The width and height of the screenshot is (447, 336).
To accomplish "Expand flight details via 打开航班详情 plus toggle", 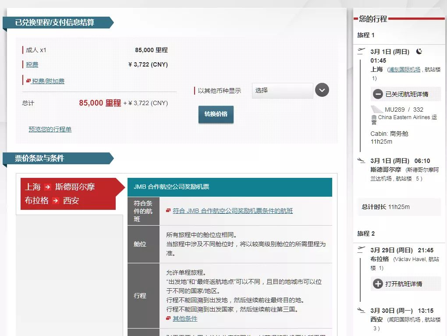I will click(x=378, y=284).
